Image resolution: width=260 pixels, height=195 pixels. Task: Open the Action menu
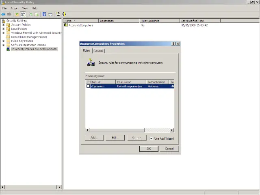14,8
